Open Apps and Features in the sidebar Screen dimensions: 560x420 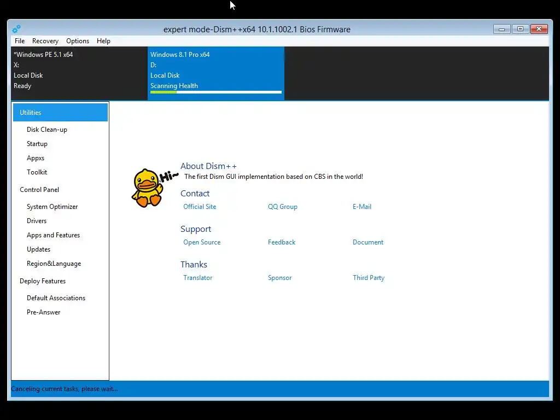point(53,235)
